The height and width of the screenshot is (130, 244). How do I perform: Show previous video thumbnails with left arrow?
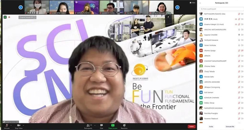coord(21,7)
